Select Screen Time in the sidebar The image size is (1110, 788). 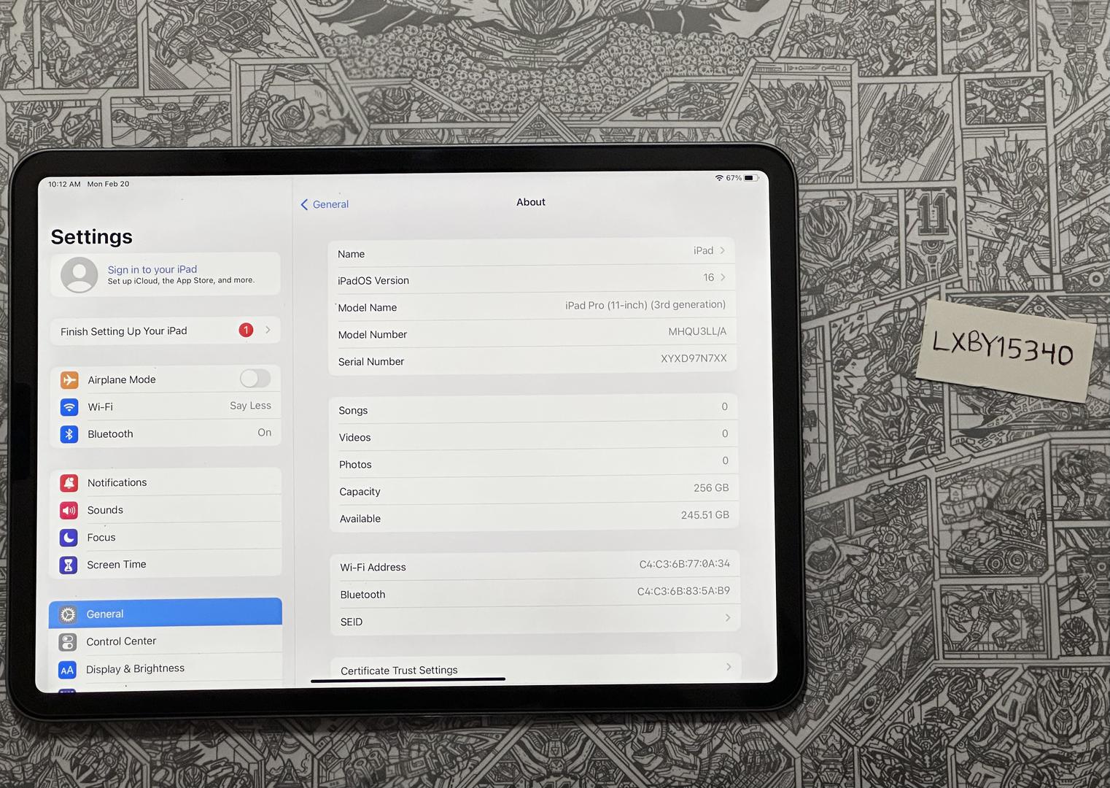[166, 564]
